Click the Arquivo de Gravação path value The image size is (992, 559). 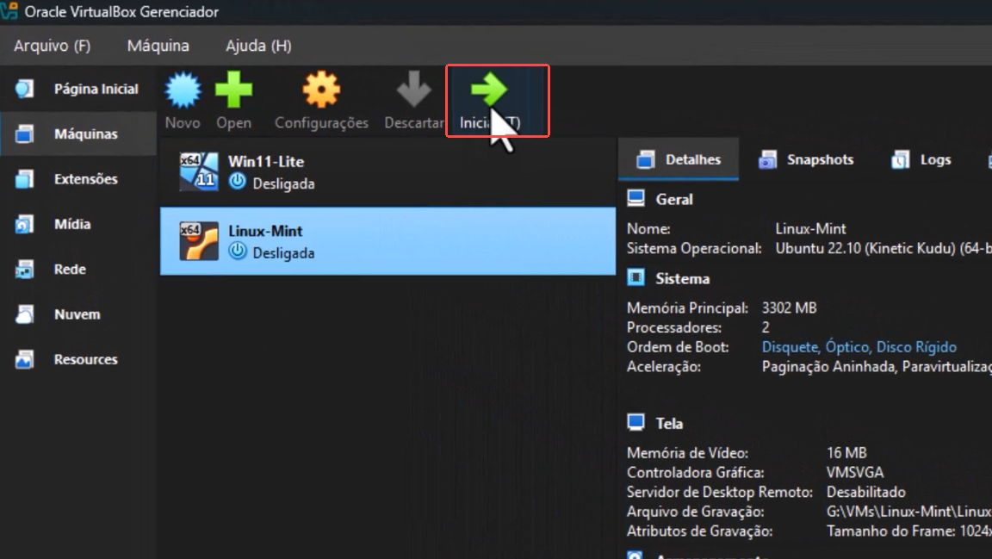point(909,512)
